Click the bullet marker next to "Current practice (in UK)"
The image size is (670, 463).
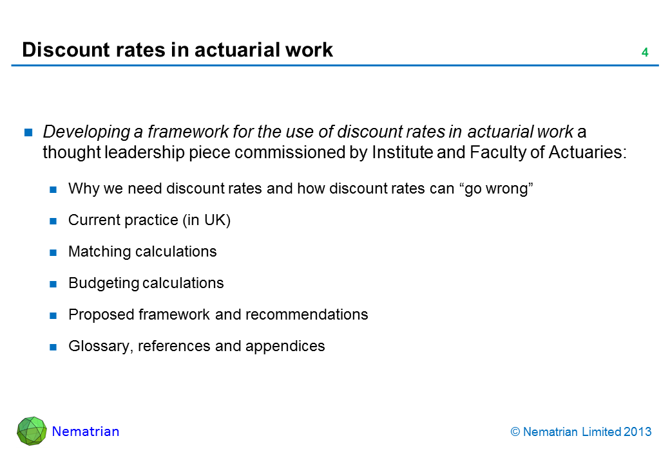click(54, 221)
